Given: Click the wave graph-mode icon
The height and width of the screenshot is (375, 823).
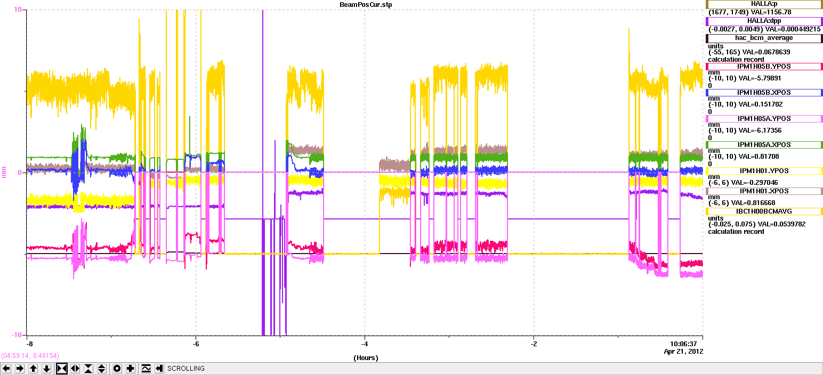Looking at the screenshot, I should [x=146, y=369].
